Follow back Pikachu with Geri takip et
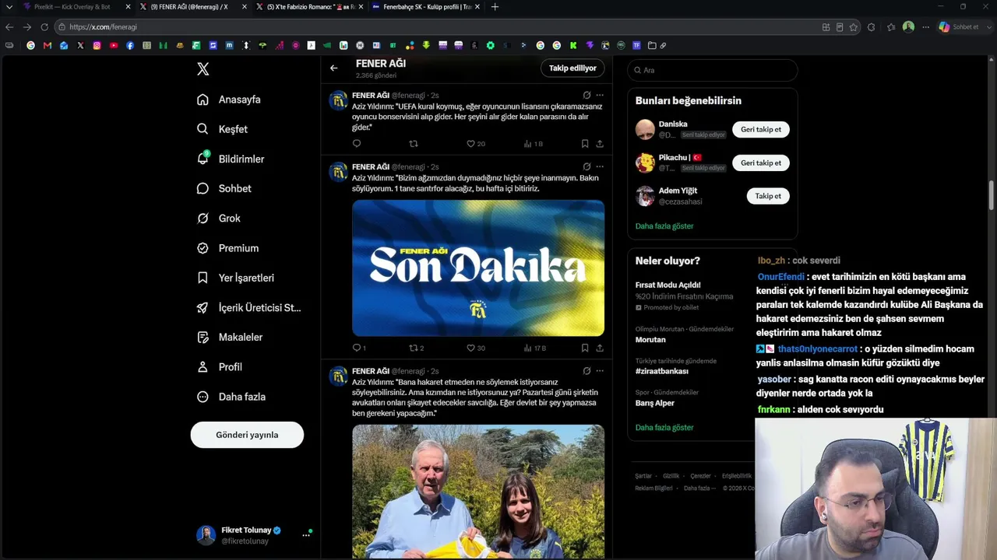This screenshot has height=560, width=997. (x=761, y=163)
